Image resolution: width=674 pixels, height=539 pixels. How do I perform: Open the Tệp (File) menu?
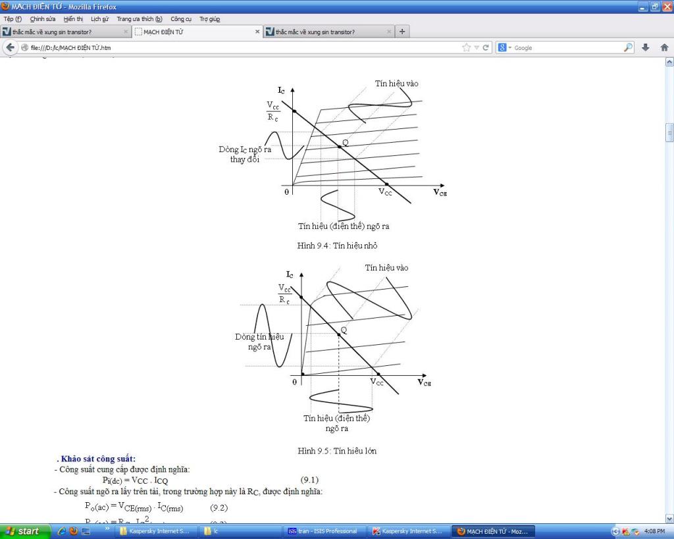pos(13,19)
